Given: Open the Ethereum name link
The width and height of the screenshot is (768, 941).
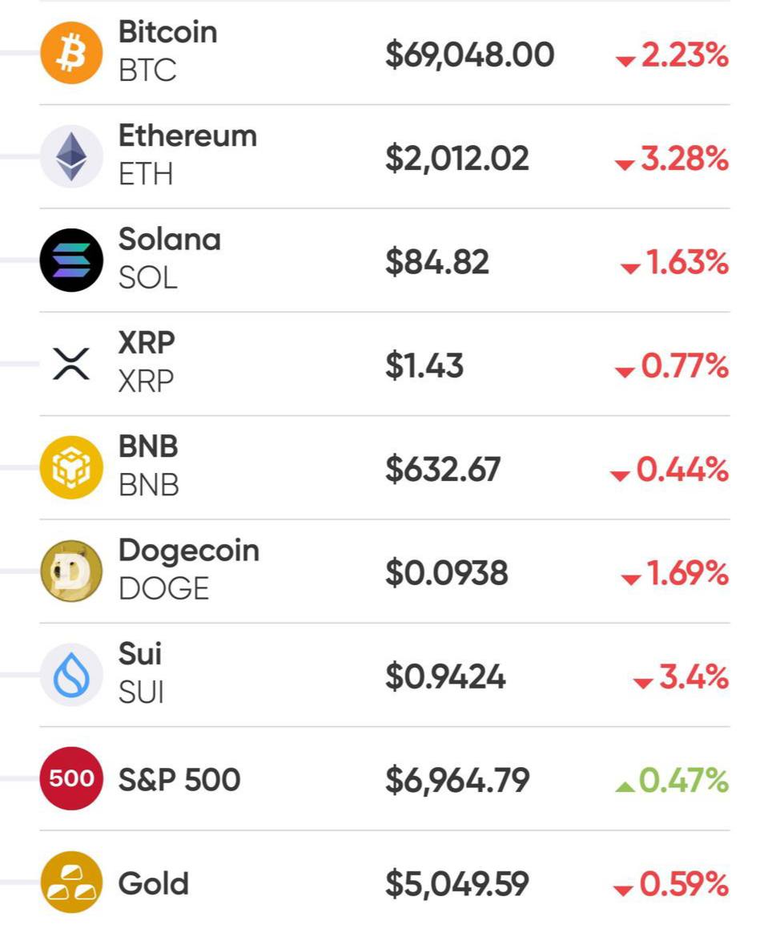Looking at the screenshot, I should (187, 135).
